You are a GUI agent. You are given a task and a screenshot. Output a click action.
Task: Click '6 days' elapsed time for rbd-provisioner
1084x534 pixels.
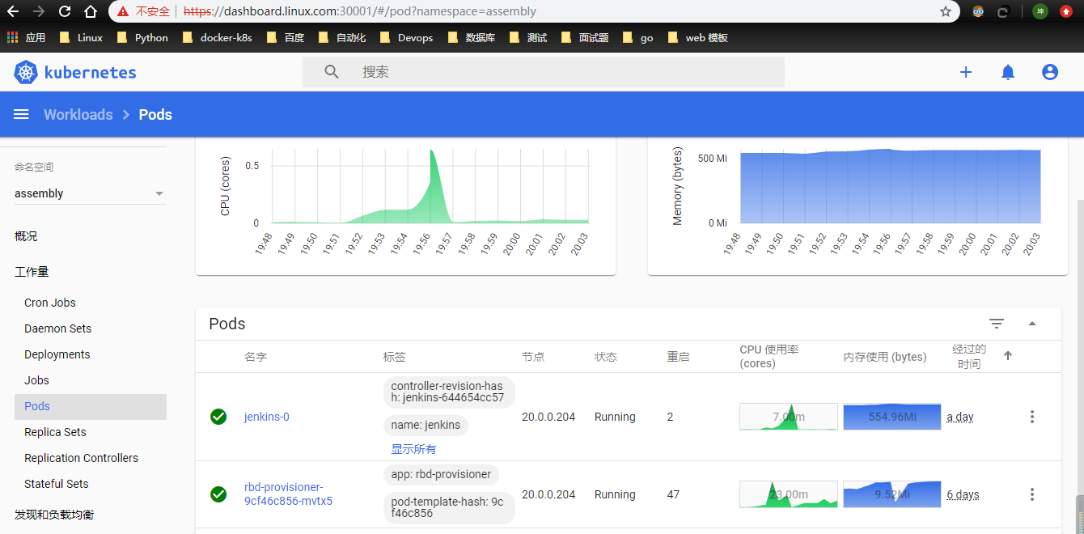(x=963, y=494)
